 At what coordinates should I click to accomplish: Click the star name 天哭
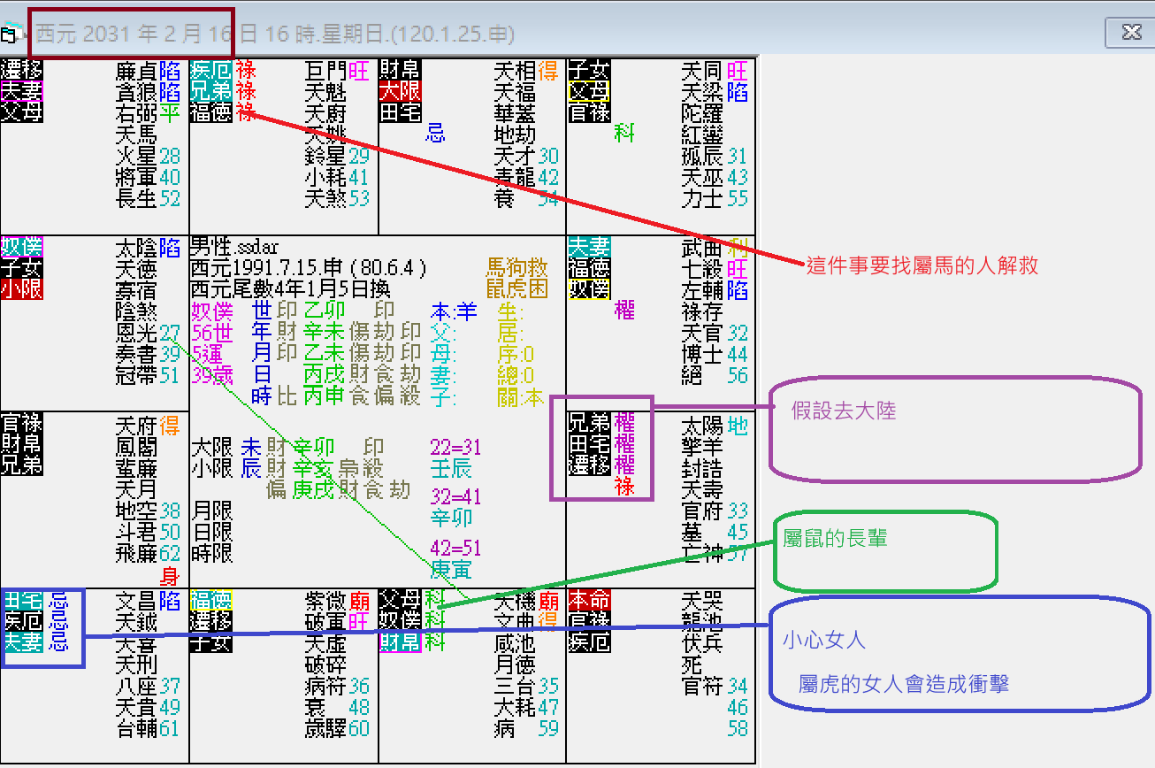703,600
